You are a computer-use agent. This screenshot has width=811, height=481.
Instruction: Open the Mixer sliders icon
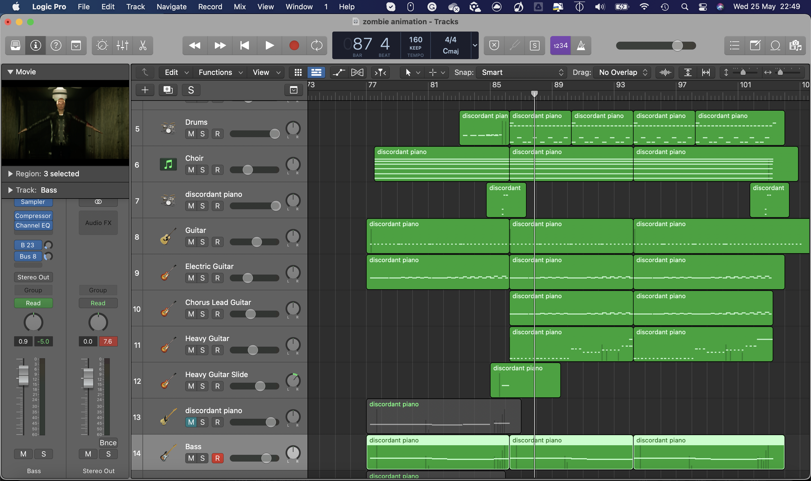coord(122,45)
